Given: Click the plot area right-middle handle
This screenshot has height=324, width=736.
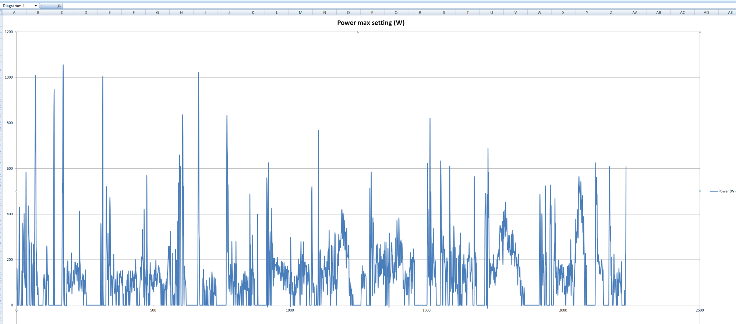Looking at the screenshot, I should [700, 191].
